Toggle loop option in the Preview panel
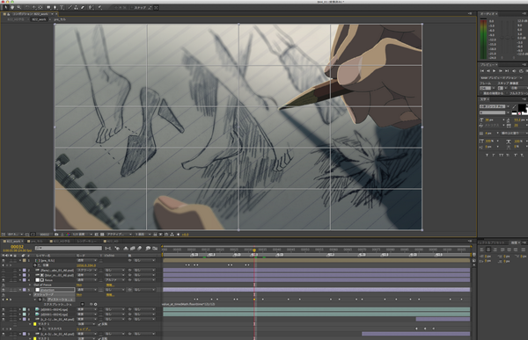 521,71
